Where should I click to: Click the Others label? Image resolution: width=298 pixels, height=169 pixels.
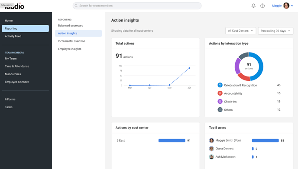point(228,110)
